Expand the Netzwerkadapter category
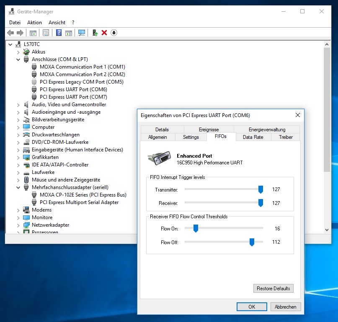 [x=18, y=225]
